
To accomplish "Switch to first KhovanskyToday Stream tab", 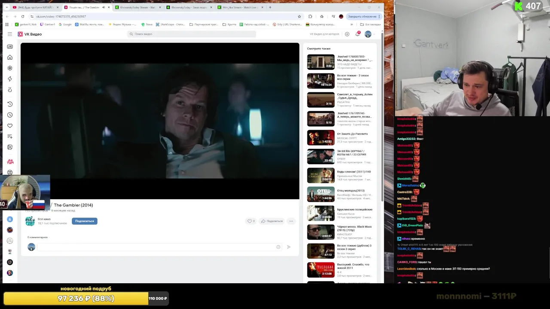I will click(x=137, y=7).
